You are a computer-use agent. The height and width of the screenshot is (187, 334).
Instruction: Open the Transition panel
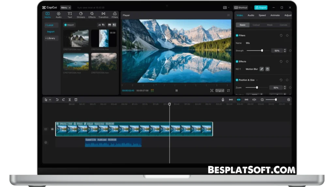pyautogui.click(x=103, y=15)
